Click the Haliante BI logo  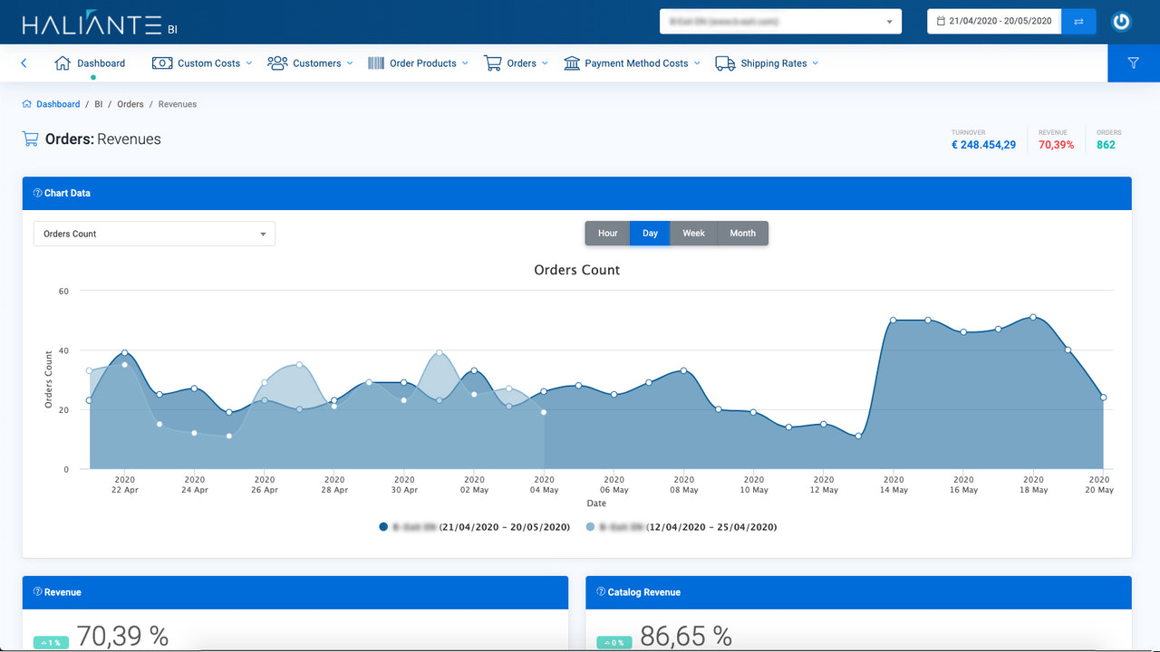91,21
